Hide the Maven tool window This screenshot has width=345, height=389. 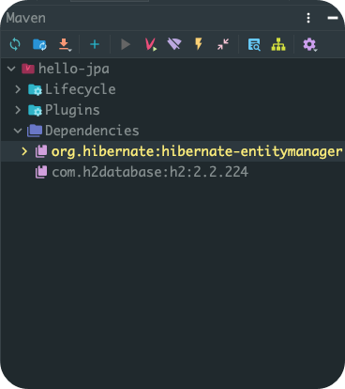click(x=333, y=18)
